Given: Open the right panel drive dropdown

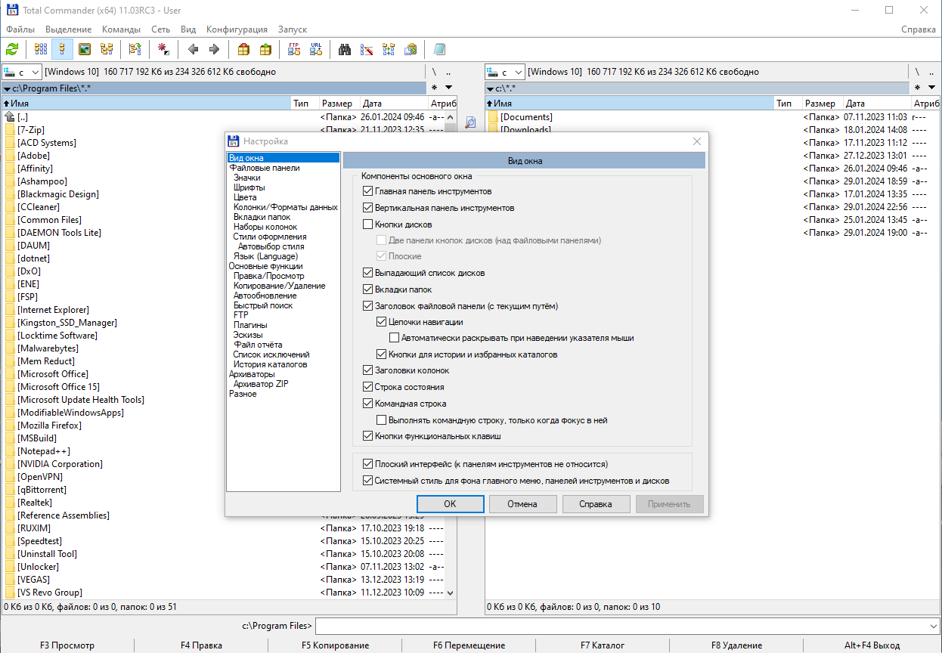Looking at the screenshot, I should click(505, 72).
